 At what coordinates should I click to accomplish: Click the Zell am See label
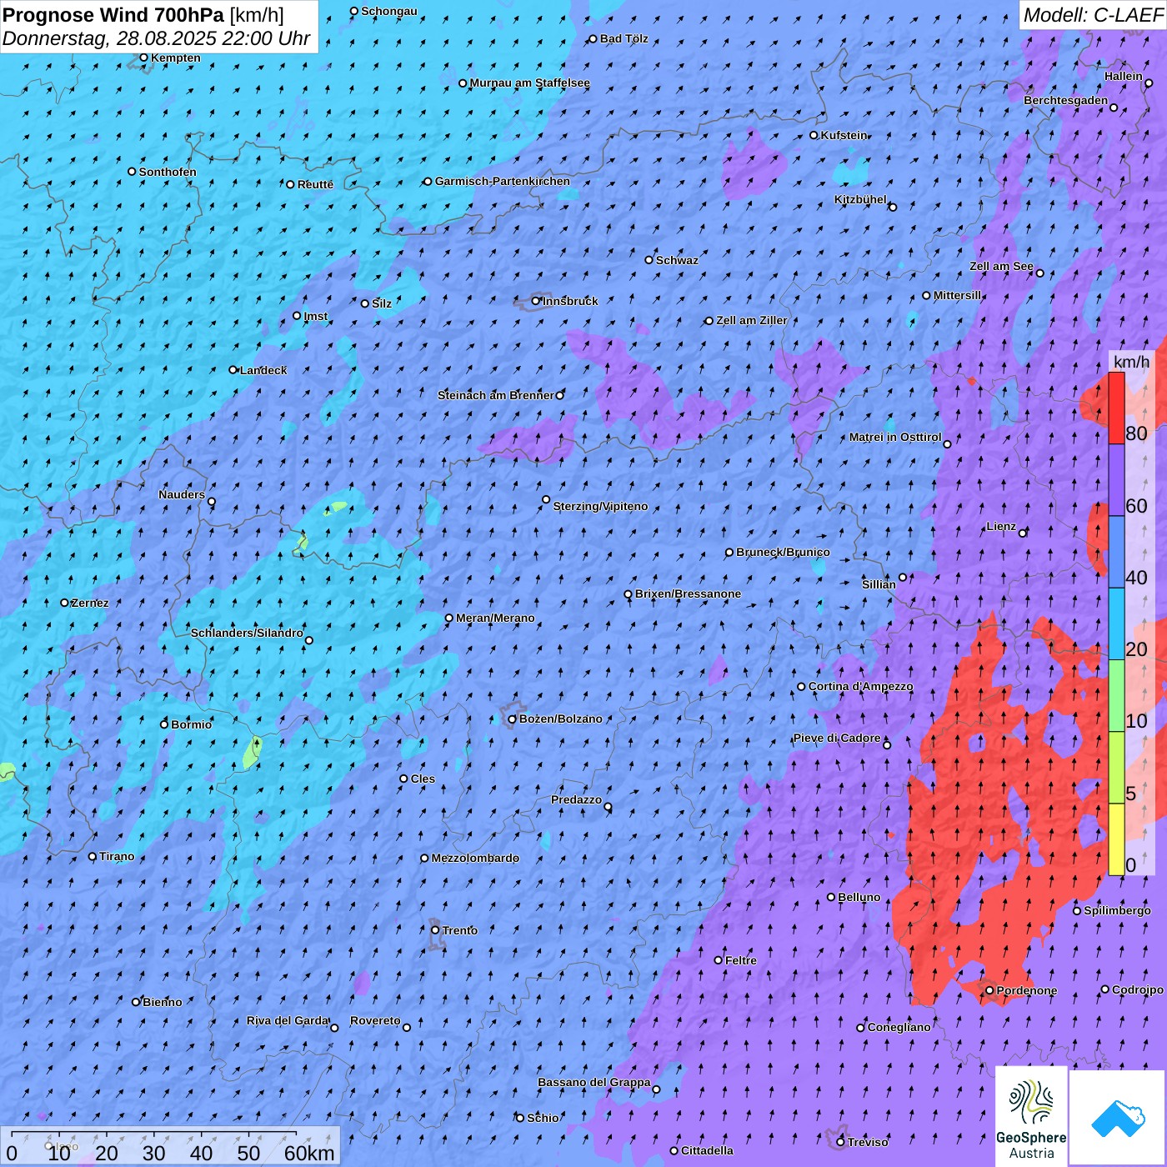(1001, 266)
